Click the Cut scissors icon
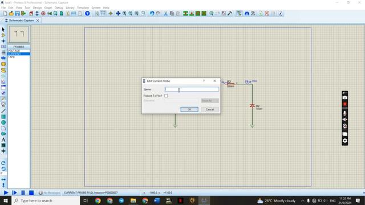The height and width of the screenshot is (205, 365). click(x=166, y=14)
